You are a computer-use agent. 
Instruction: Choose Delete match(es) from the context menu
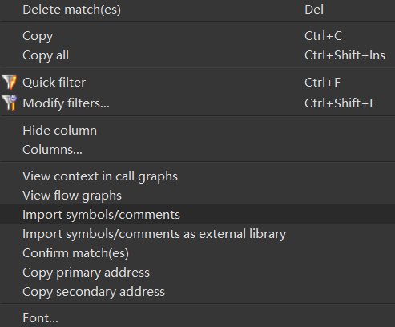197,10
